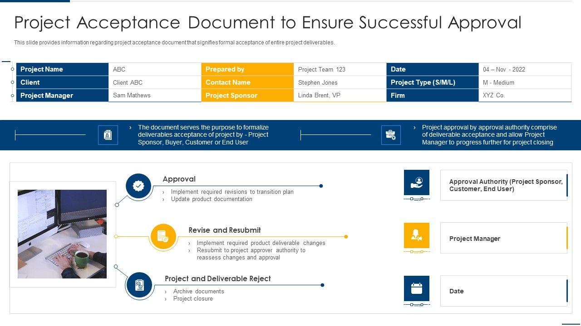Click the briefcase gear icon in blue banner
This screenshot has width=581, height=326.
tap(391, 135)
